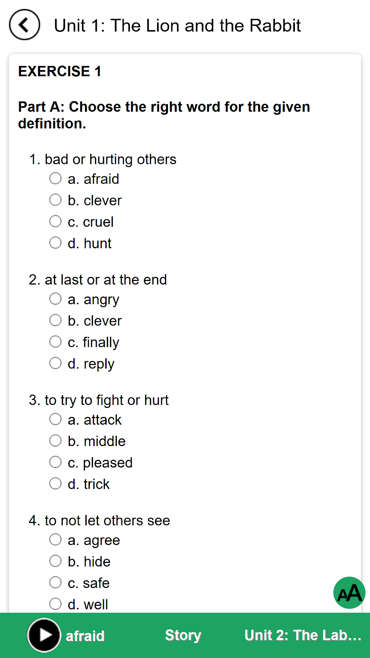This screenshot has height=658, width=370.
Task: Choose 'b. middle' radio button
Action: [55, 441]
